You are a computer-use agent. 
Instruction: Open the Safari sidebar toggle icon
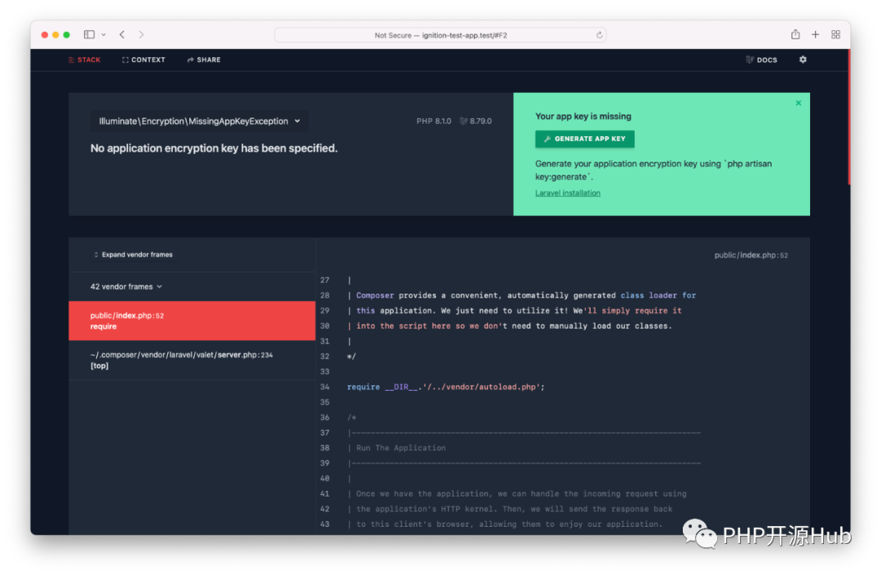pyautogui.click(x=90, y=34)
